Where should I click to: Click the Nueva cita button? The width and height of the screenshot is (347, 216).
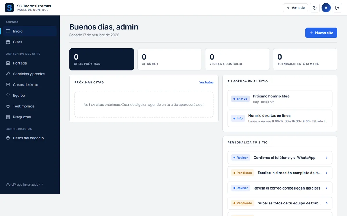click(321, 33)
